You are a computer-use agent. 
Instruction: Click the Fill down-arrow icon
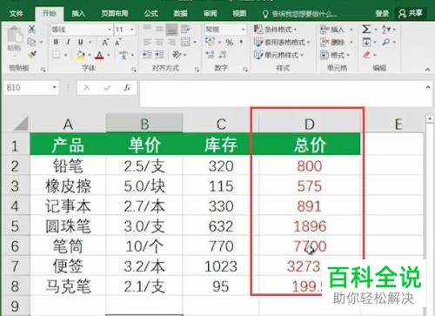coord(366,43)
